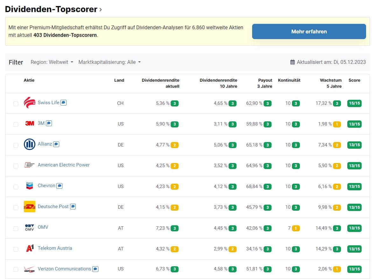Click the Deutsche Post DHL logo
Viewport: 375px width, 279px height.
29,207
